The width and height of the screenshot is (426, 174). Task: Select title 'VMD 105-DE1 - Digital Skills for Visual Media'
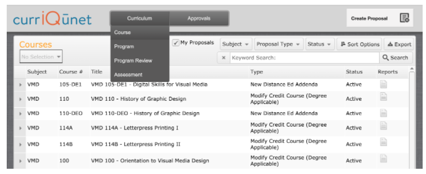point(149,85)
